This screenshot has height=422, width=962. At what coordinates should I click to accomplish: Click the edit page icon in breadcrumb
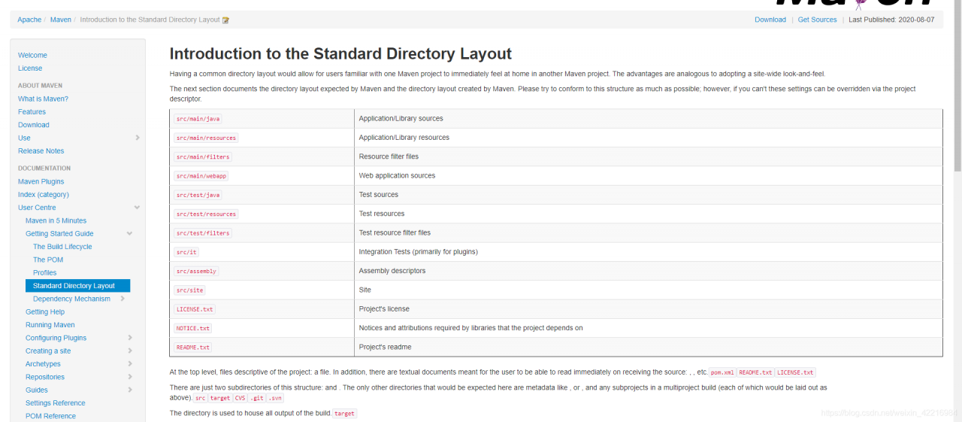coord(226,20)
